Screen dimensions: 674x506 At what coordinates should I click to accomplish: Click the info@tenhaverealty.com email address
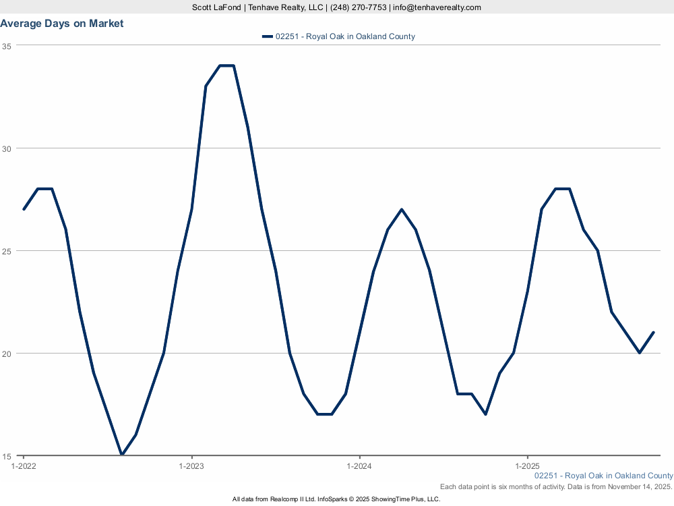click(437, 7)
